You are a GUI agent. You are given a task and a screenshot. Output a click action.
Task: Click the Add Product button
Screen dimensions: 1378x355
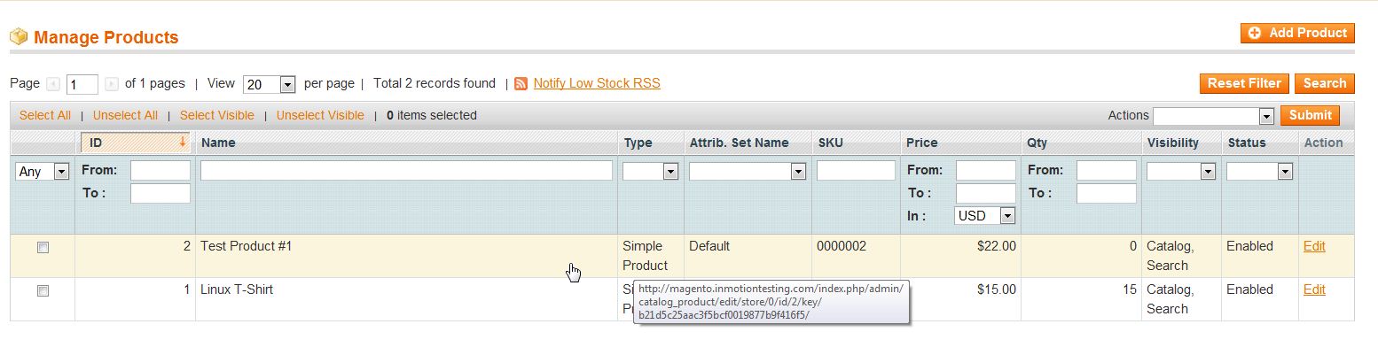point(1297,33)
